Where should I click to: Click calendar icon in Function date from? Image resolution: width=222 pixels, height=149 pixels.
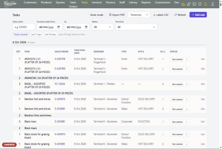(59, 27)
